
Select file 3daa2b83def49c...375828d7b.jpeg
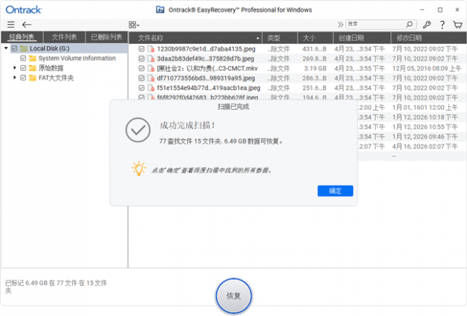pyautogui.click(x=205, y=59)
